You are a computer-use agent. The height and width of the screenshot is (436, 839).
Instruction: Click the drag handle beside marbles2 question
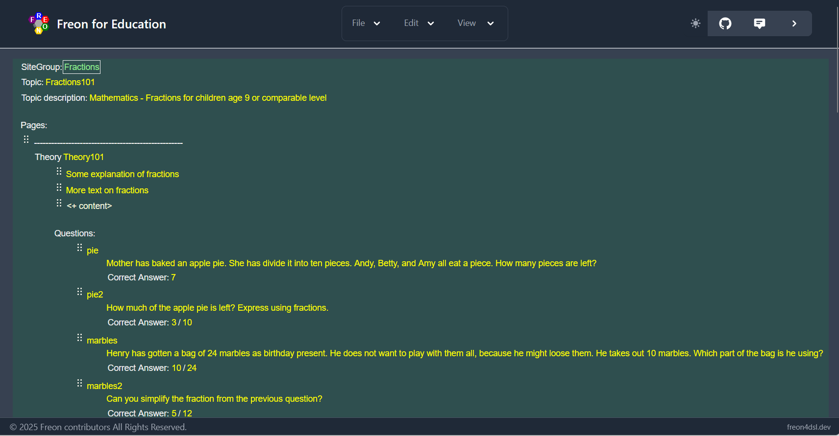pos(79,383)
